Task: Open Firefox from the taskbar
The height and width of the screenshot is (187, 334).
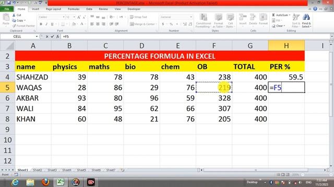Action: click(45, 182)
